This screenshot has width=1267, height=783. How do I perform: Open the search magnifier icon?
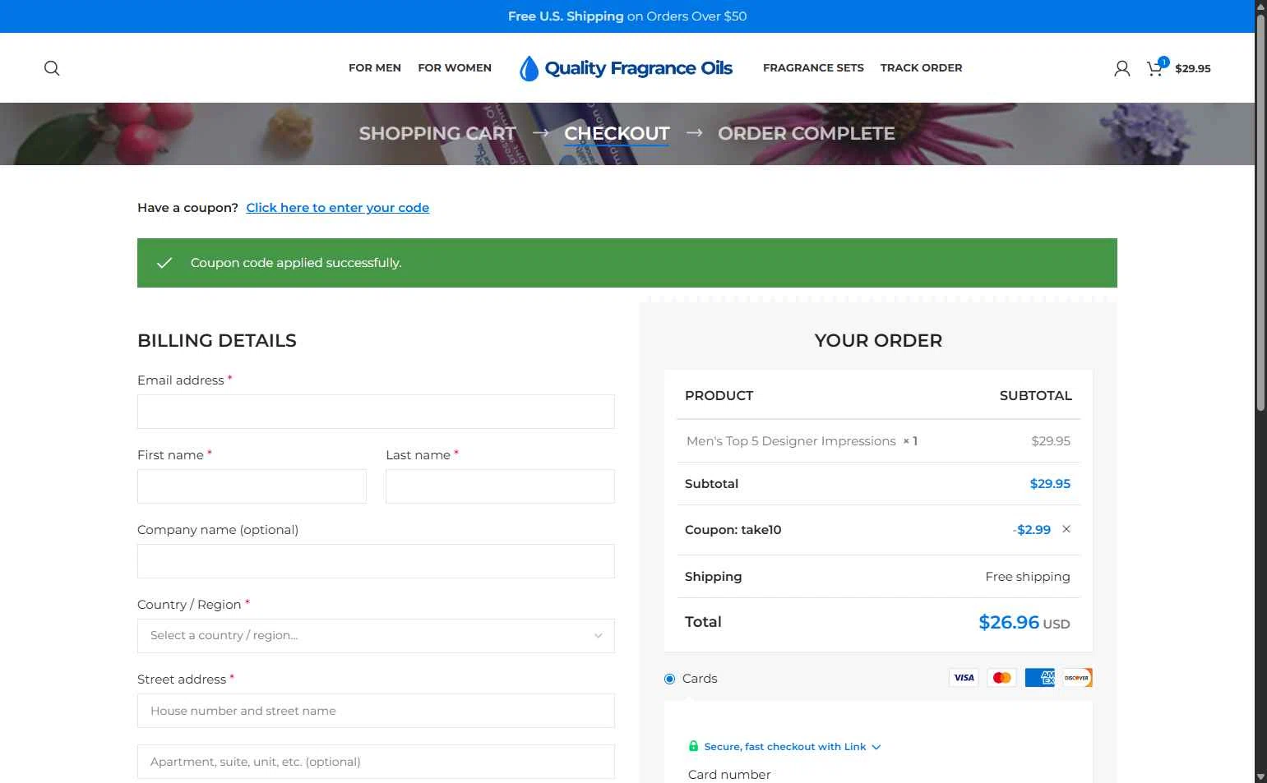52,68
